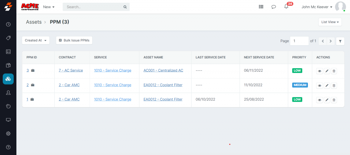Expand the John Mc Keever user menu
Screen dimensions: 350x155
pyautogui.click(x=317, y=7)
